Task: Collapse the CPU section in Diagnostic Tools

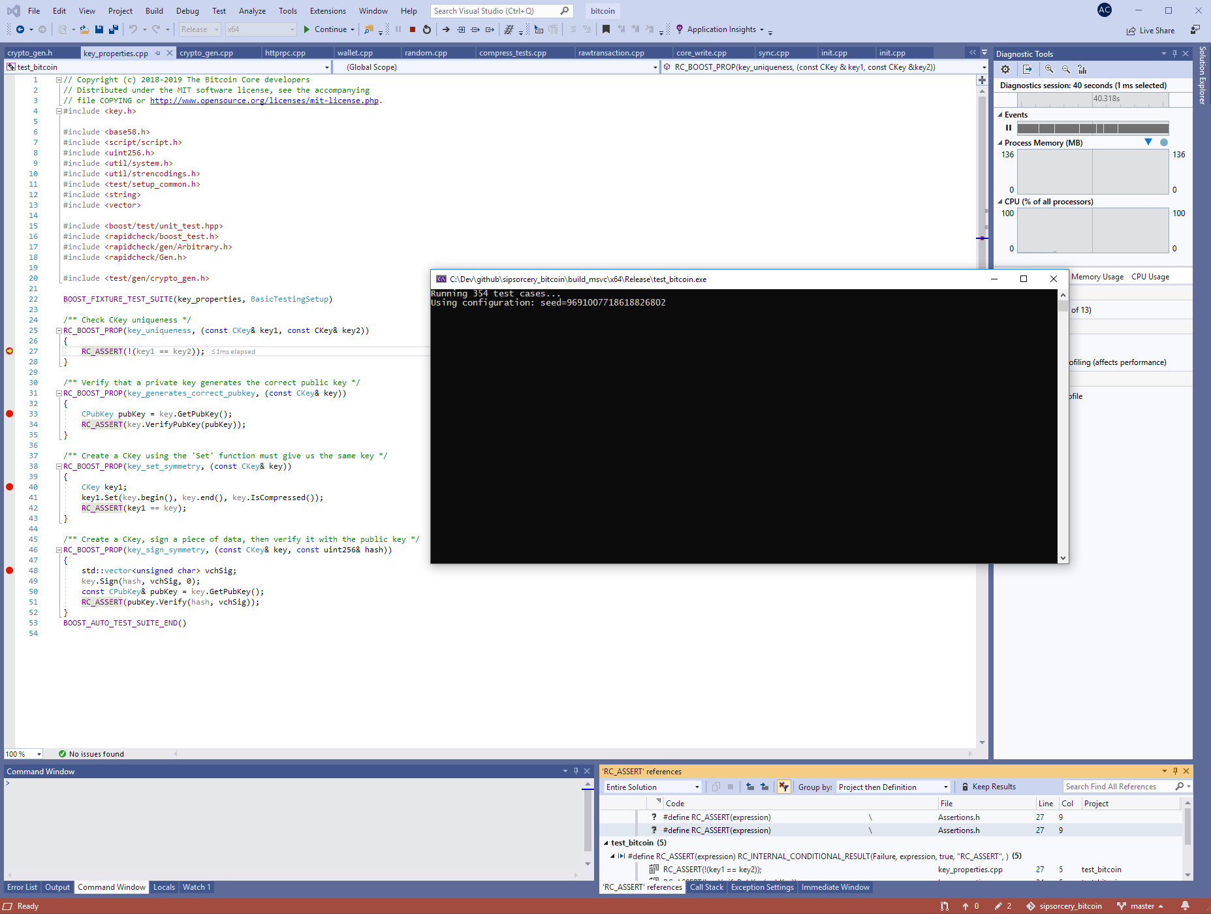Action: tap(1000, 202)
